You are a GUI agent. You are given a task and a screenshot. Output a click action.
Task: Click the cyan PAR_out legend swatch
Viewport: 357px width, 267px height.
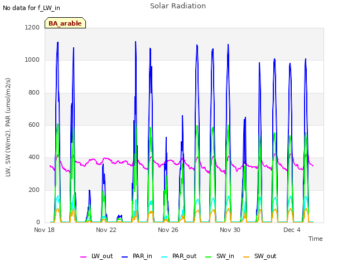coord(164,257)
